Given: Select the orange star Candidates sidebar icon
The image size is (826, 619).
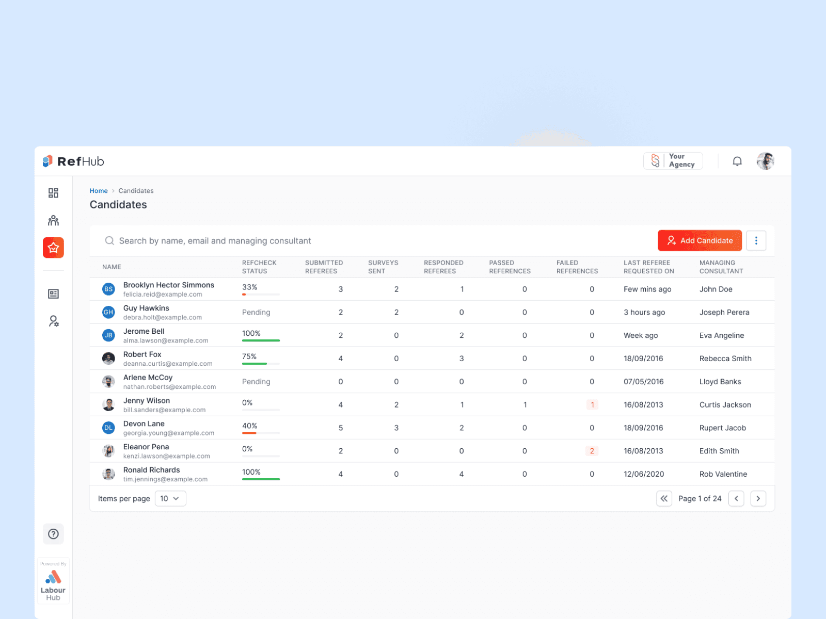Looking at the screenshot, I should (53, 248).
